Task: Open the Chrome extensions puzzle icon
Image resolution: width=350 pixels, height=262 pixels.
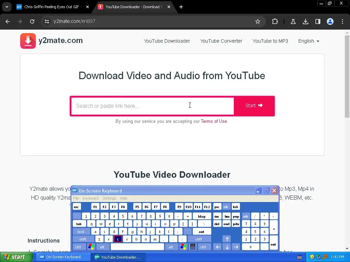Action: click(x=275, y=21)
